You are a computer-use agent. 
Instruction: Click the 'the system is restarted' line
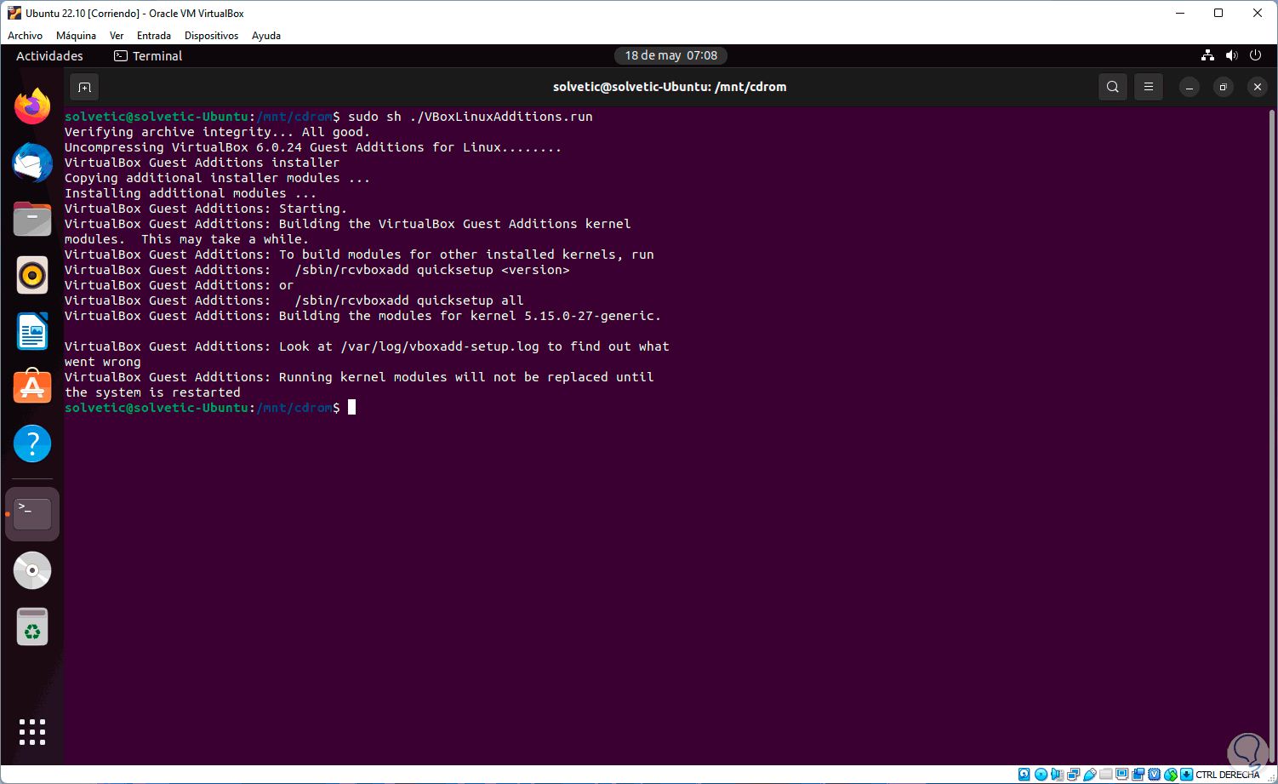[x=152, y=392]
